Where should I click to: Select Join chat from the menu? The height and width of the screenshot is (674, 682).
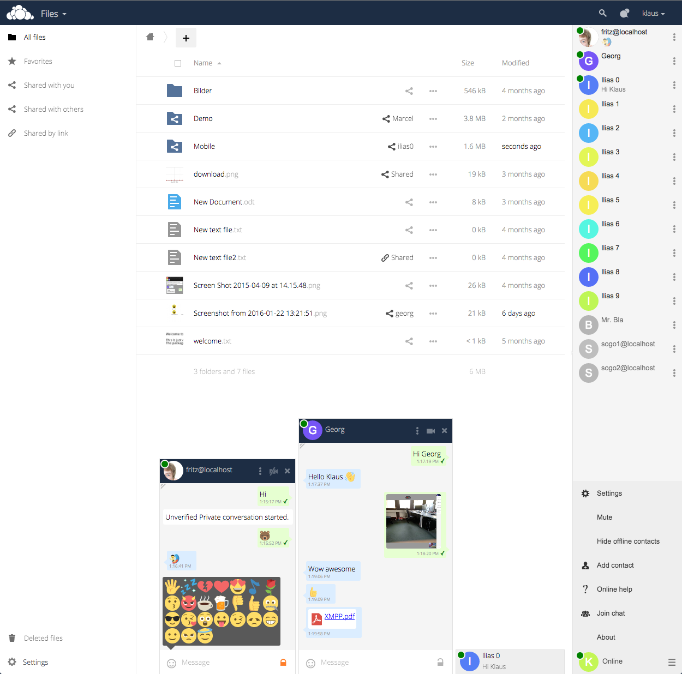coord(611,613)
